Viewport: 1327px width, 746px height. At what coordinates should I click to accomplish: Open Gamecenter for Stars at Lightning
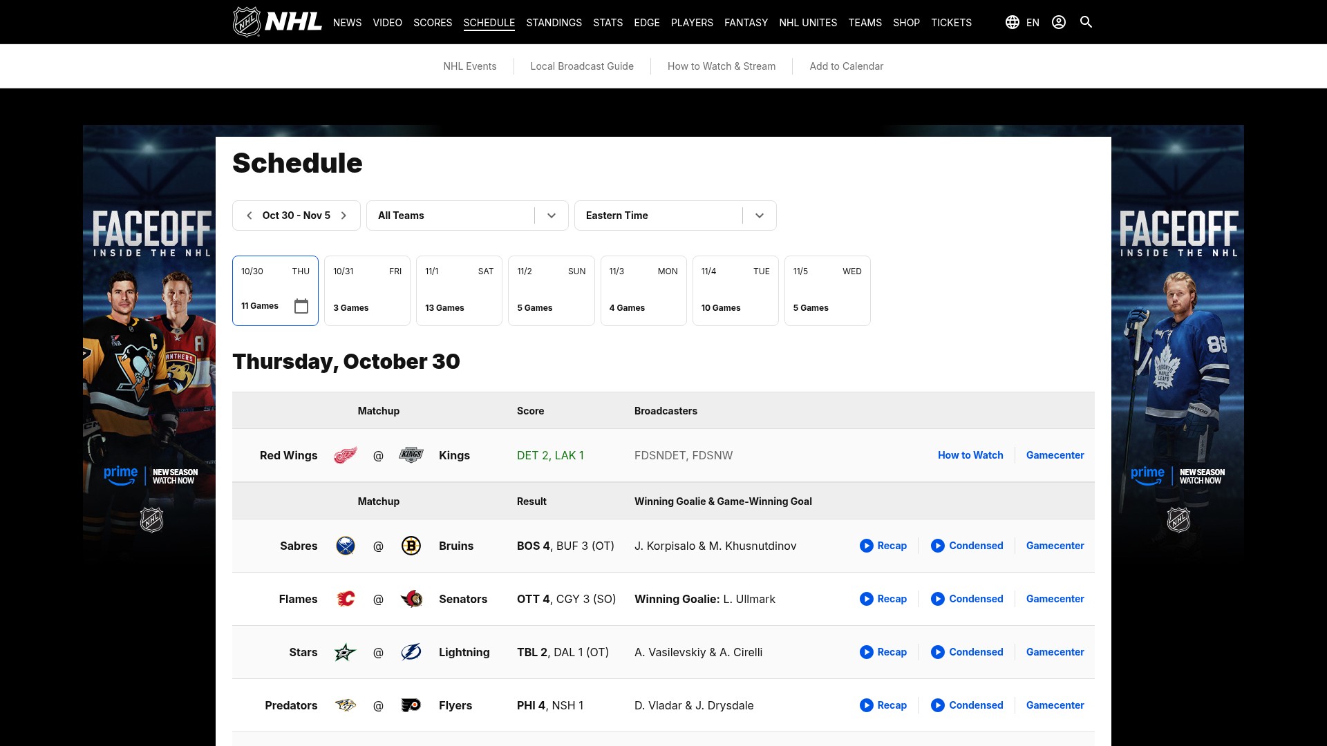pos(1055,652)
